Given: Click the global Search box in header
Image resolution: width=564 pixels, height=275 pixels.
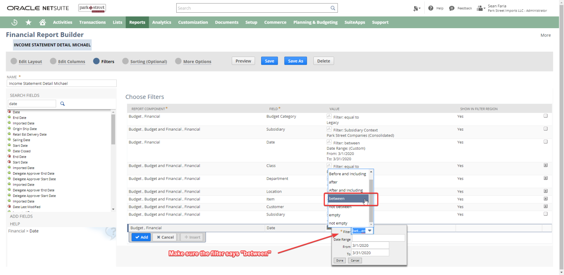Looking at the screenshot, I should tap(253, 8).
